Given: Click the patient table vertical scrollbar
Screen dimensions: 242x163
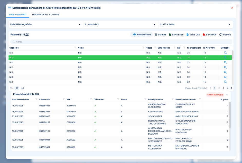Looking at the screenshot, I should pos(233,55).
